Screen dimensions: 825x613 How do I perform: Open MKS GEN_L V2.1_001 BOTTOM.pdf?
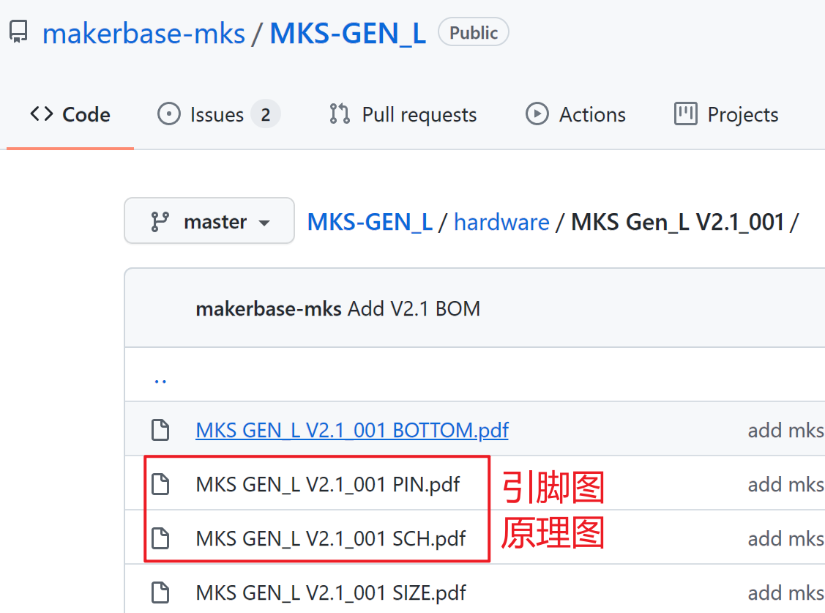[352, 431]
